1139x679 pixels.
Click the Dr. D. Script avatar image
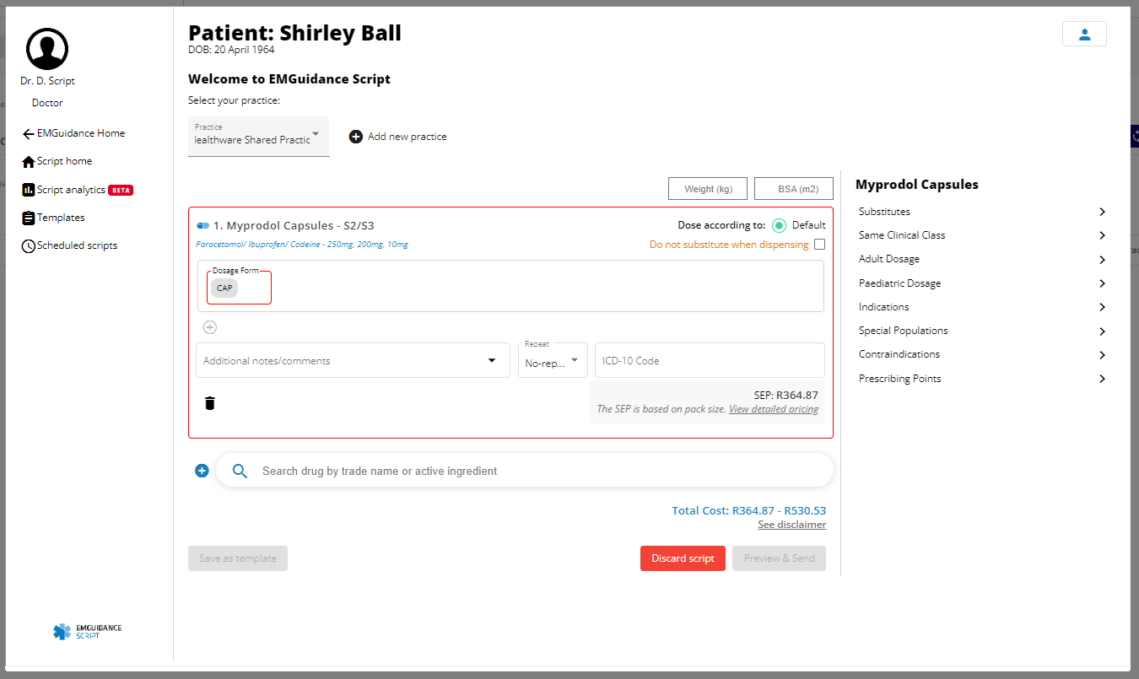[47, 49]
